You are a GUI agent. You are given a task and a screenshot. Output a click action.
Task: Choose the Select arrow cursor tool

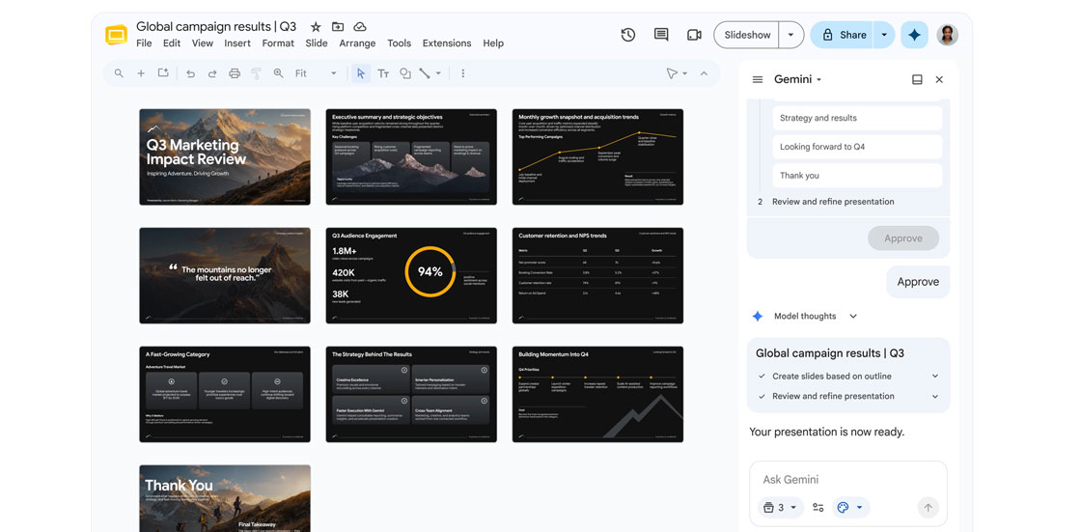pos(361,73)
